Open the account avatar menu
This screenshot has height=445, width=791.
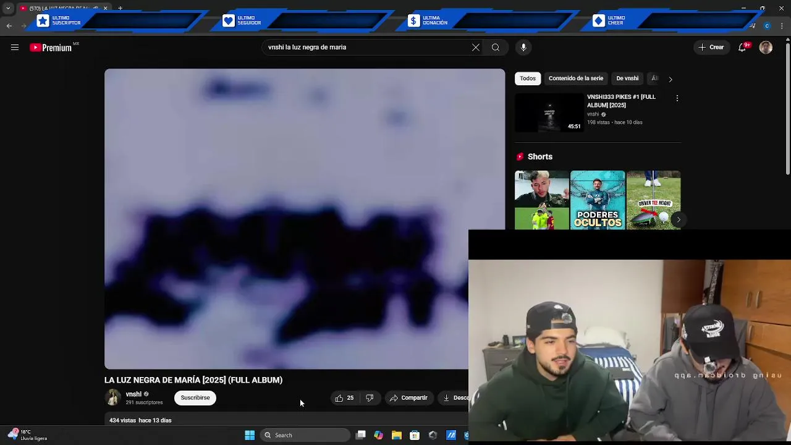766,48
